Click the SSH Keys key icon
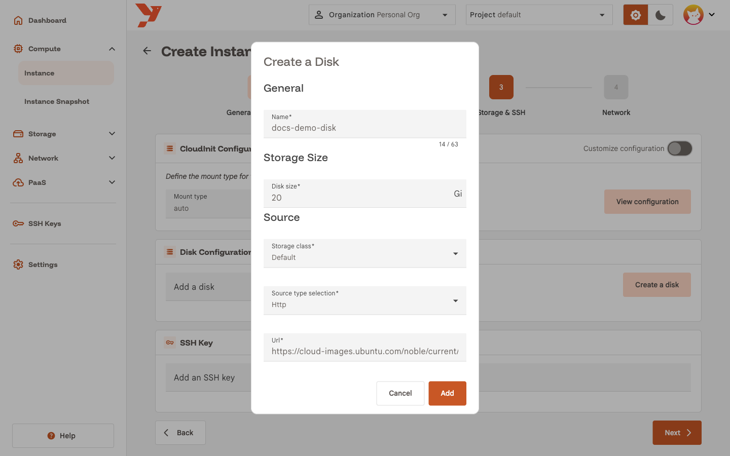Image resolution: width=730 pixels, height=456 pixels. (x=18, y=223)
